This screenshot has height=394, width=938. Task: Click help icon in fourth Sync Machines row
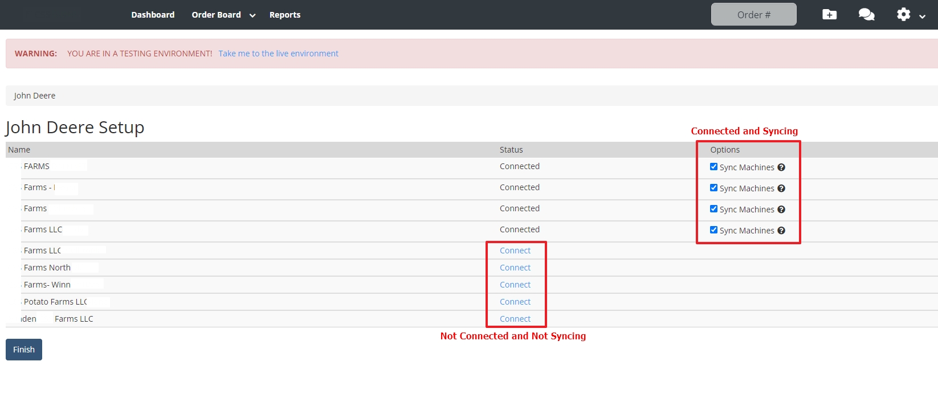tap(781, 231)
